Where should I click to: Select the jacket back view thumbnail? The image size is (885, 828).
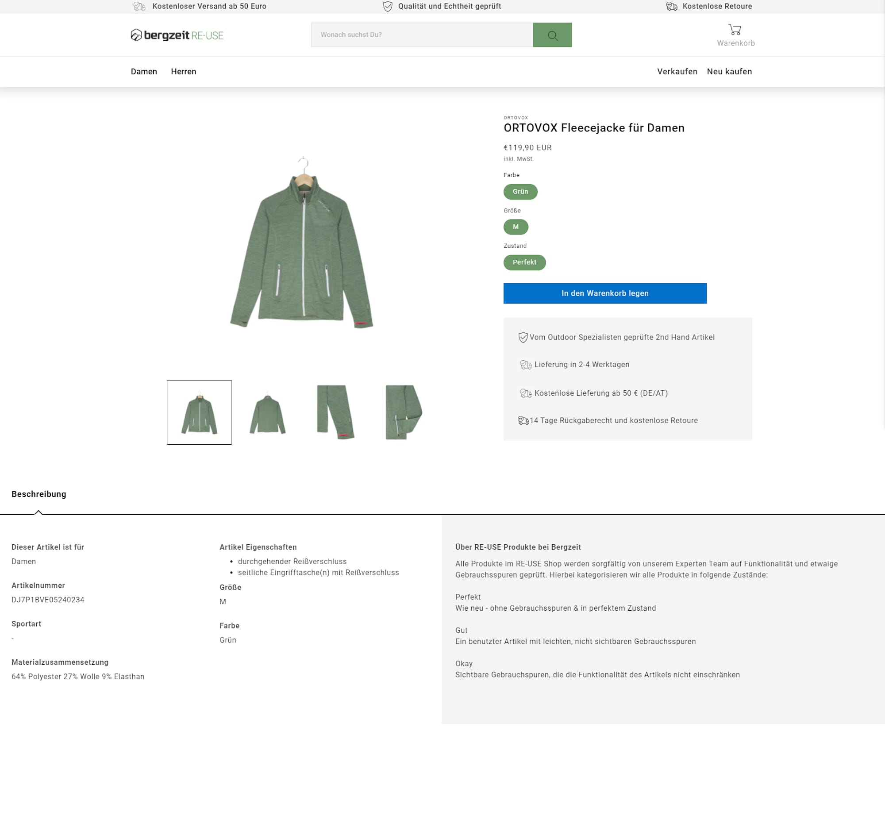(268, 412)
